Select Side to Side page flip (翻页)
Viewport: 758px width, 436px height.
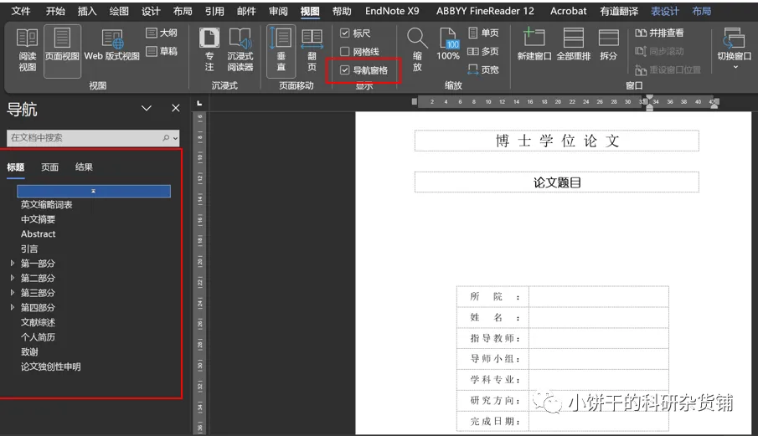click(x=312, y=50)
